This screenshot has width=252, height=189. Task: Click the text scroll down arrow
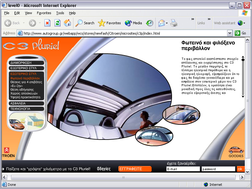(243, 97)
